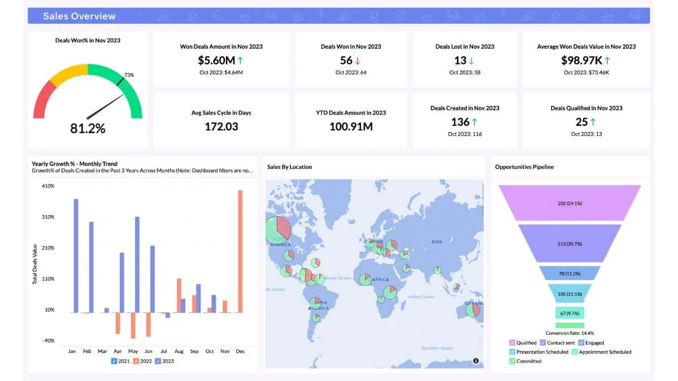Screen dimensions: 678x381
Task: Uncheck the Qualified pipeline legend box
Action: pyautogui.click(x=512, y=343)
